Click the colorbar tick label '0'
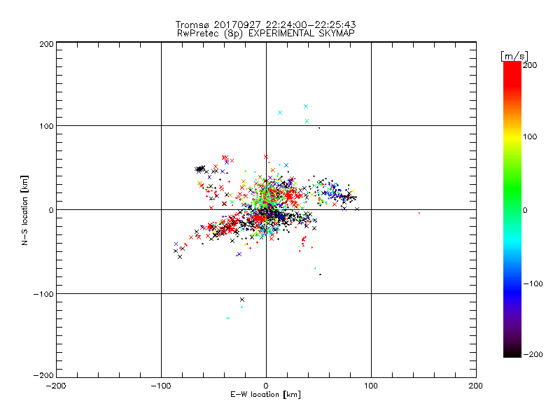This screenshot has height=420, width=560. pyautogui.click(x=525, y=210)
